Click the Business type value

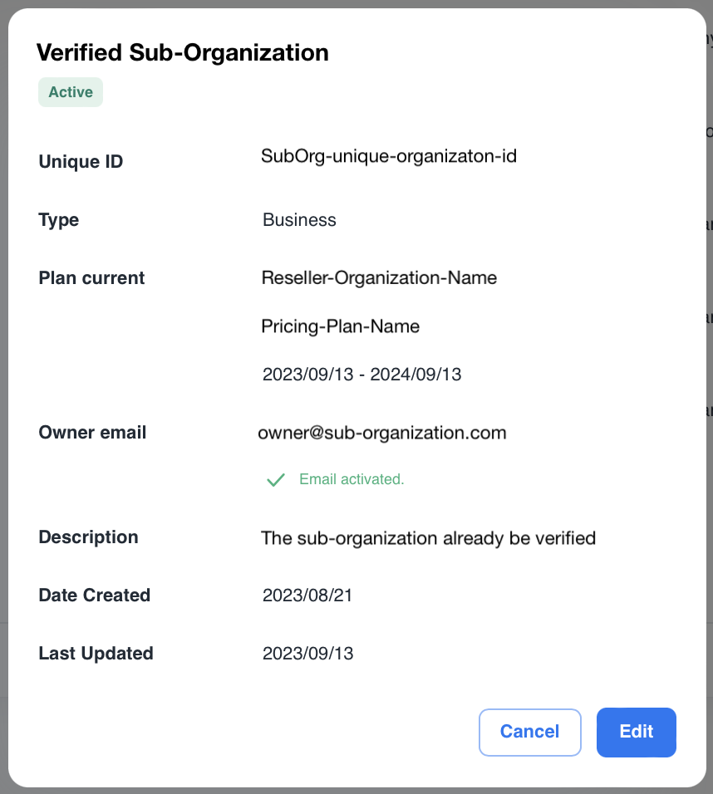[x=299, y=220]
